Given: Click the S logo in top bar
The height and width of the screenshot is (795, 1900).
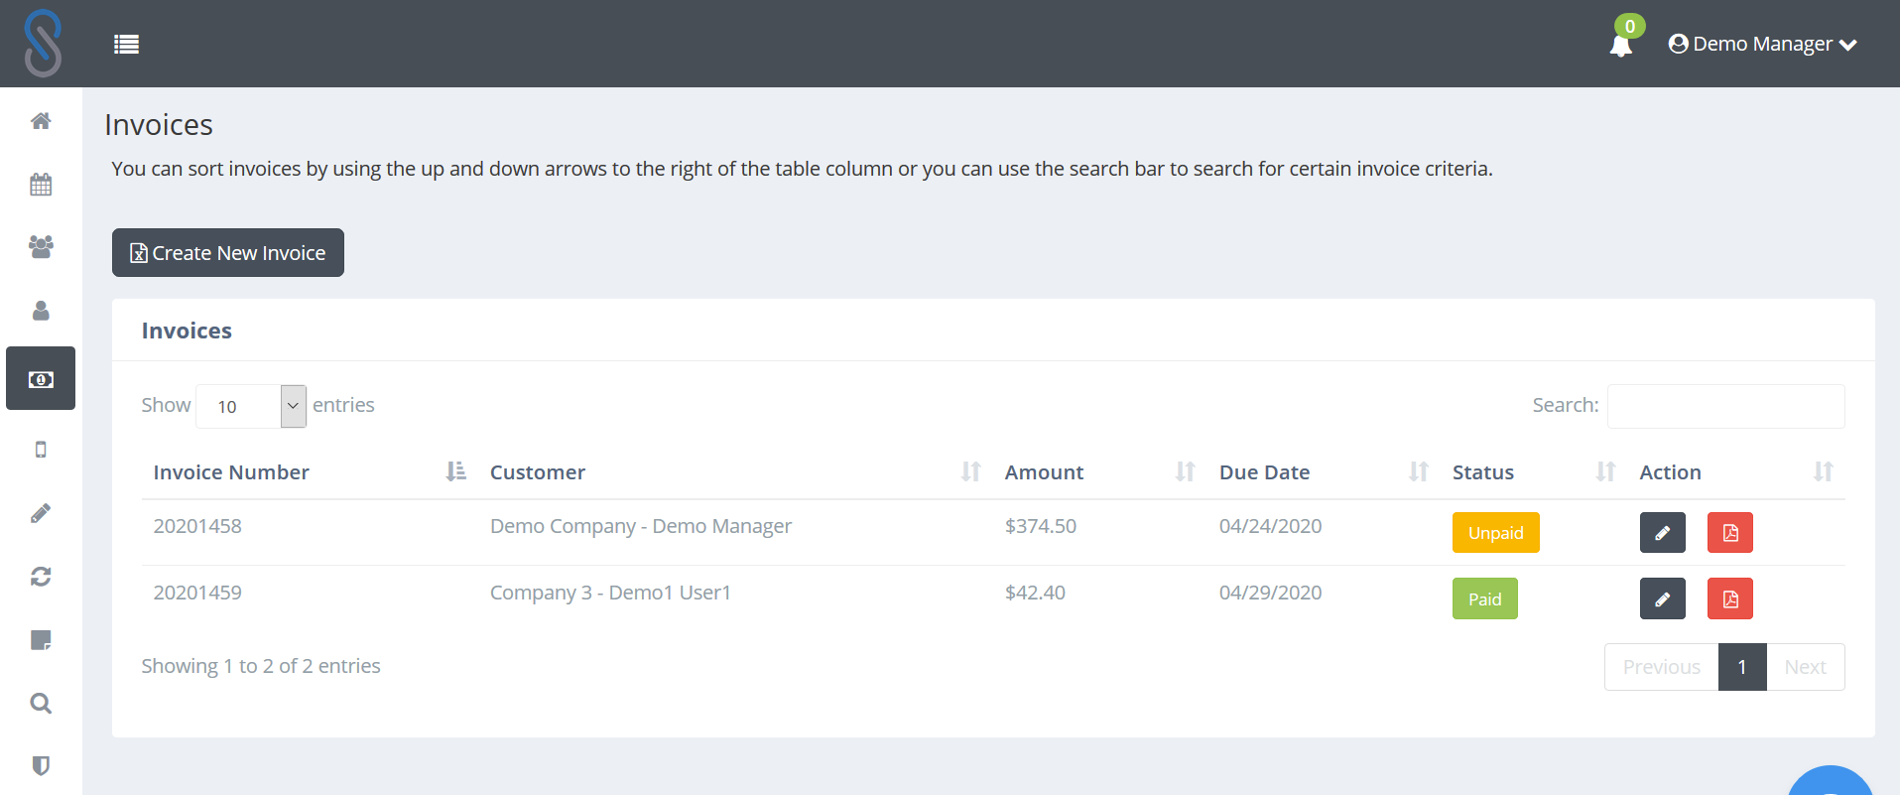Looking at the screenshot, I should point(43,44).
